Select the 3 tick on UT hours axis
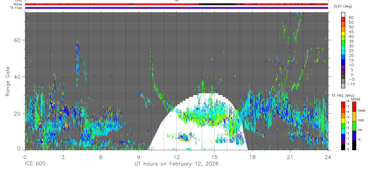Image resolution: width=369 pixels, height=170 pixels. pyautogui.click(x=63, y=157)
